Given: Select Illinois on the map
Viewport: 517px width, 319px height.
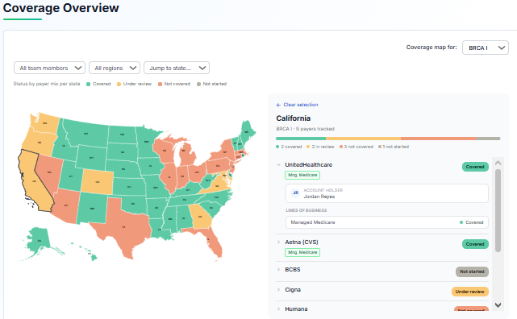Looking at the screenshot, I should click(169, 176).
